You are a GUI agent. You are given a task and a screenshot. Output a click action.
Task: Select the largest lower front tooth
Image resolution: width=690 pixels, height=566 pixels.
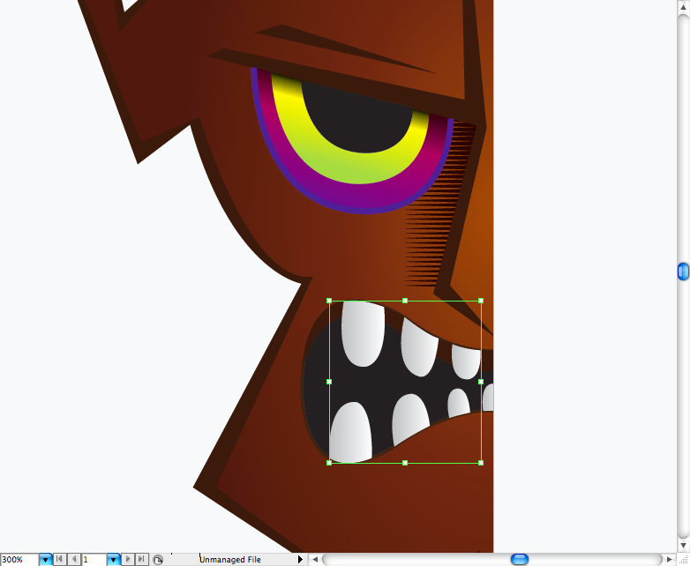[x=350, y=433]
